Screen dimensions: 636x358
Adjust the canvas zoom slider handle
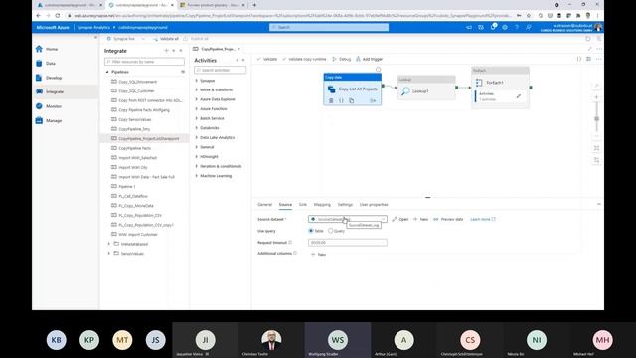pos(596,119)
